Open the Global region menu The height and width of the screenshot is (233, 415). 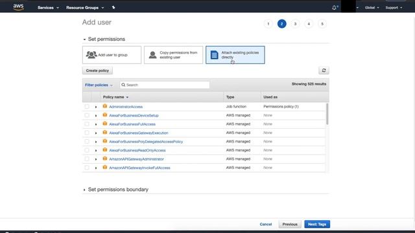372,8
